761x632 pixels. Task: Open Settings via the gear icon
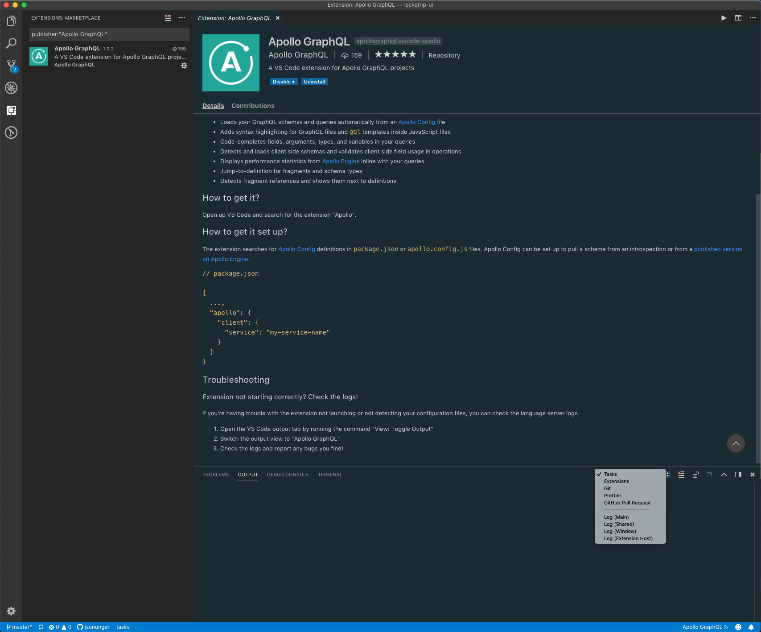tap(11, 611)
